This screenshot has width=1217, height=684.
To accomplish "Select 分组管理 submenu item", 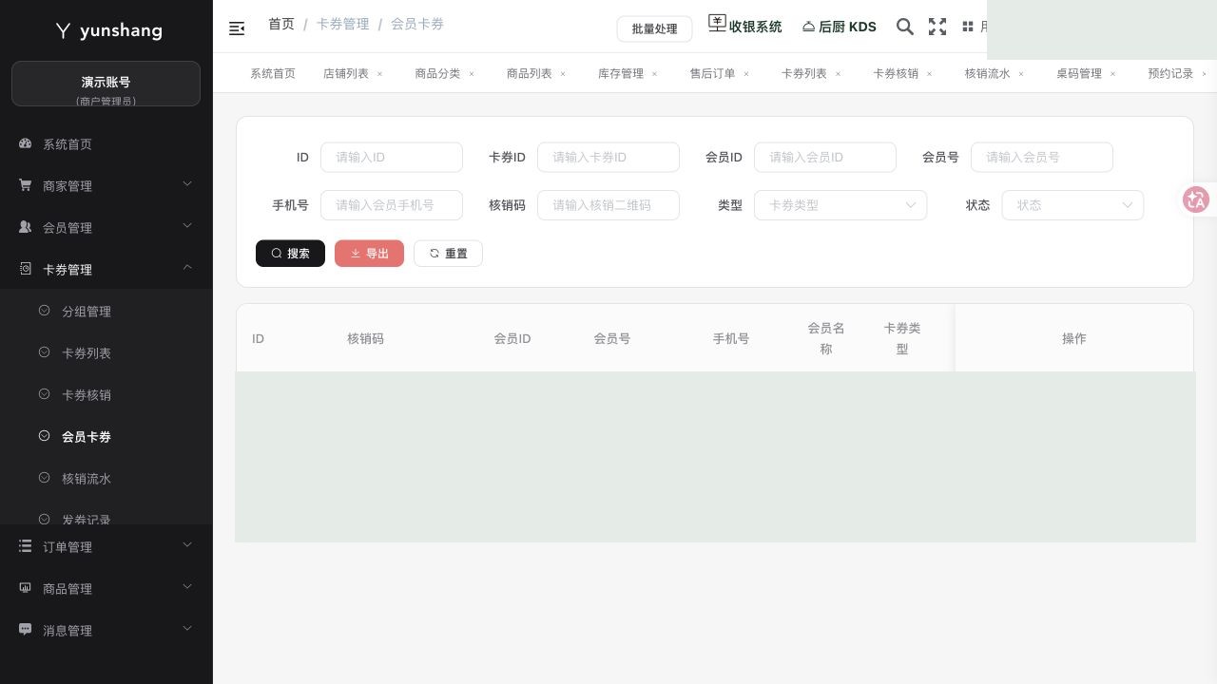I will click(x=106, y=312).
